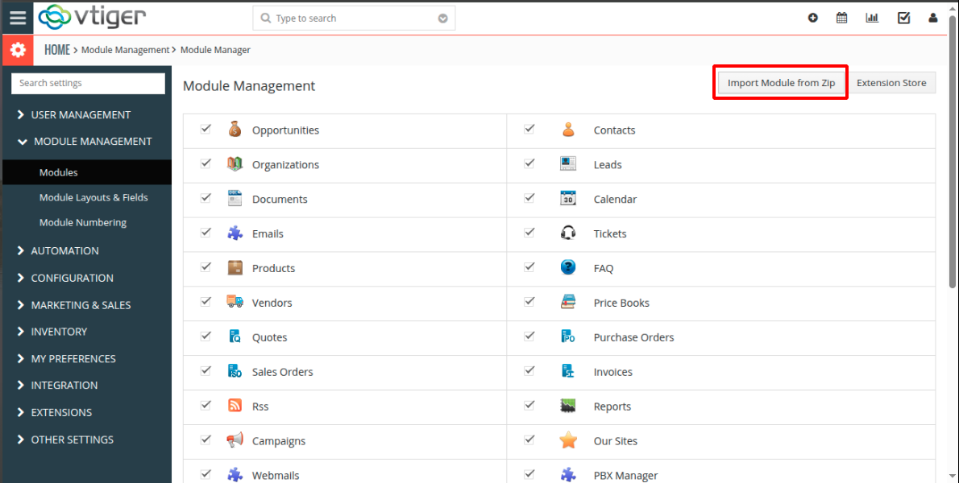Open the calendar icon in top bar
Screen dimensions: 959x483
pyautogui.click(x=841, y=19)
